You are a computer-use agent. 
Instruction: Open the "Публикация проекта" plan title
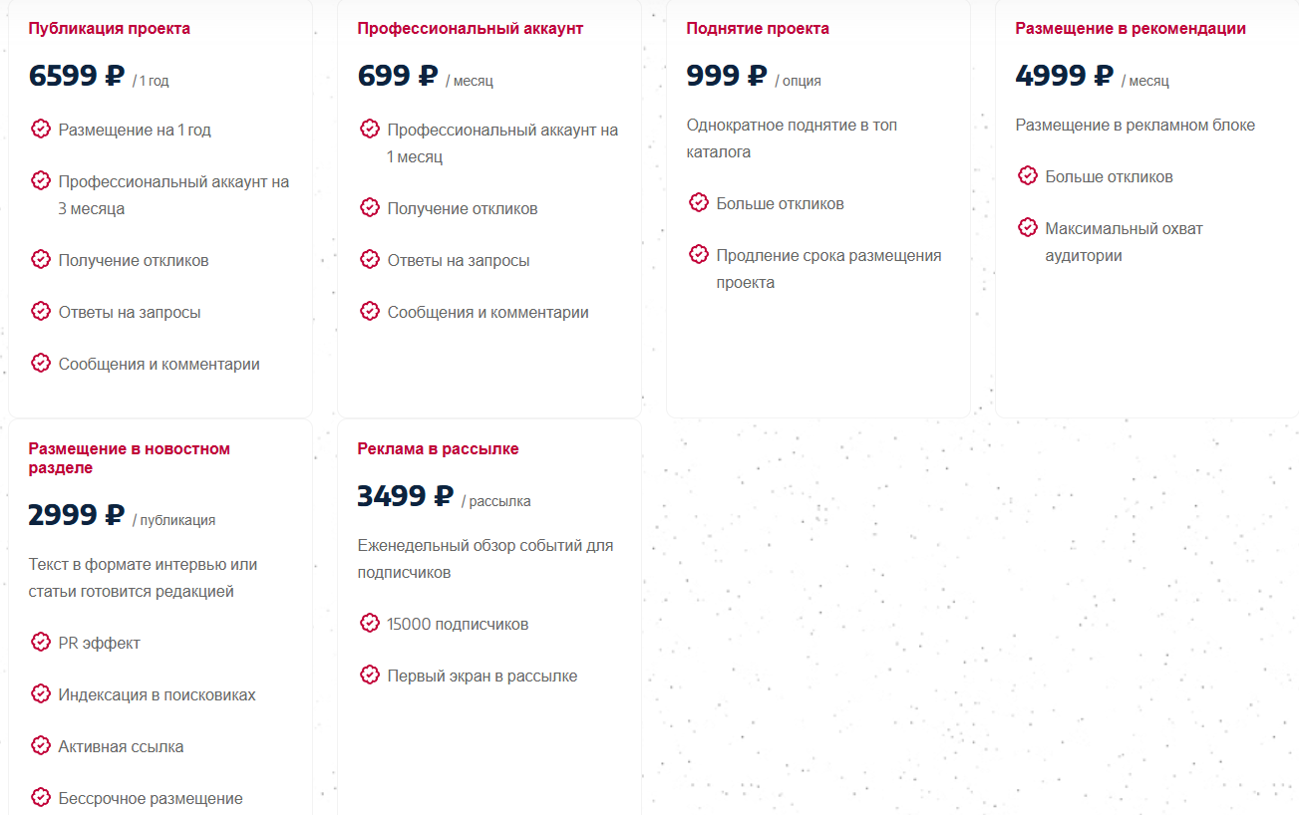tap(109, 29)
